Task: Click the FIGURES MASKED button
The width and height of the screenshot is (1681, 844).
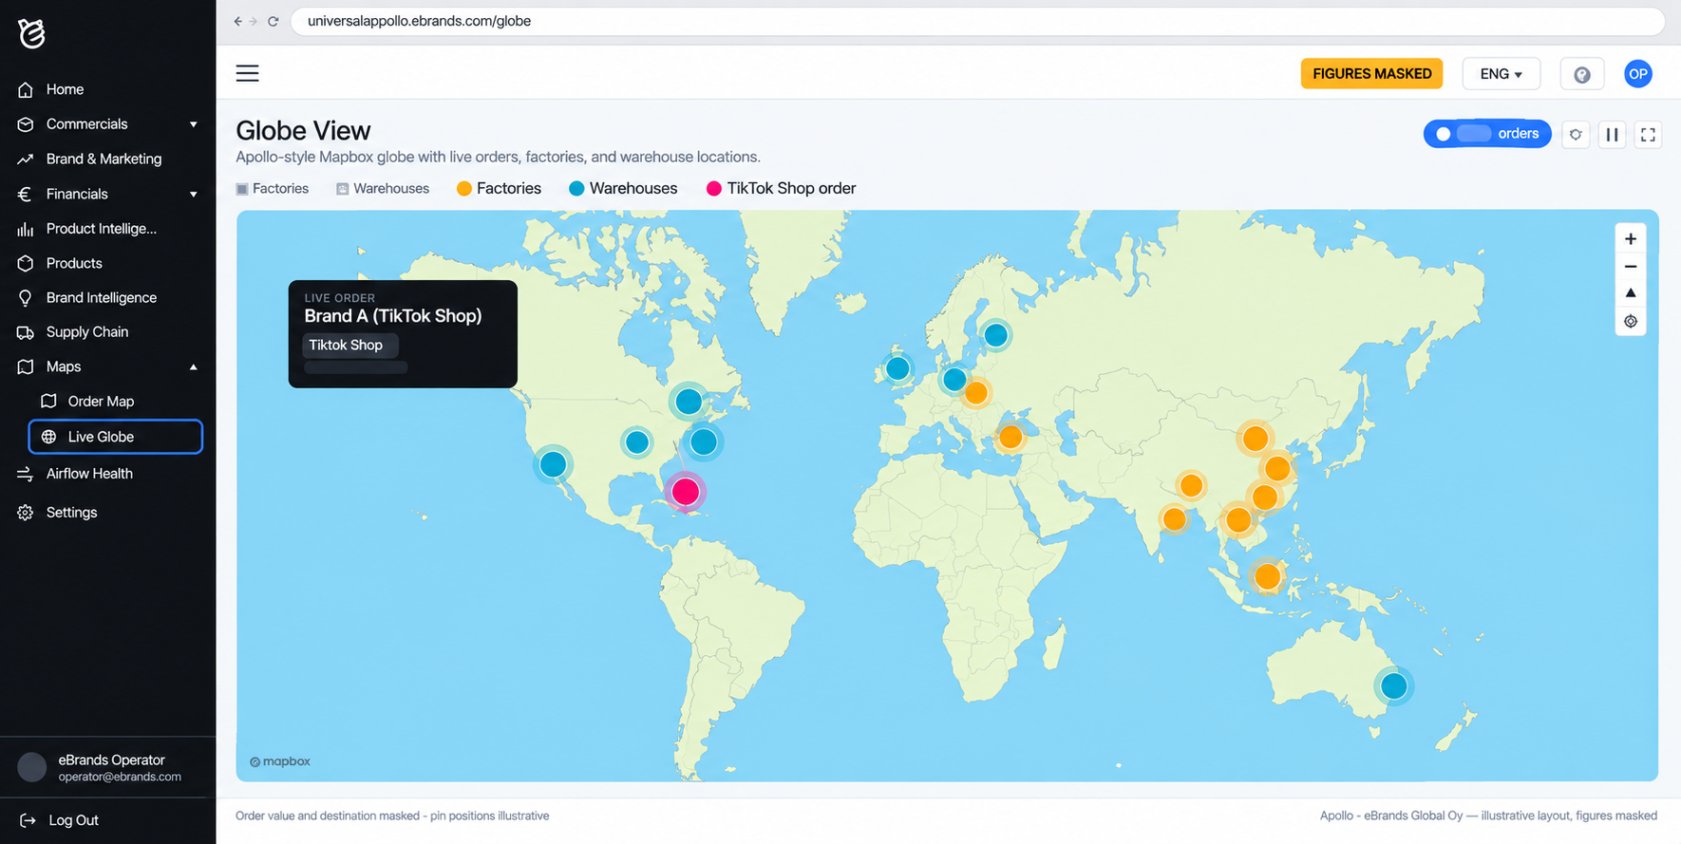Action: [1371, 74]
